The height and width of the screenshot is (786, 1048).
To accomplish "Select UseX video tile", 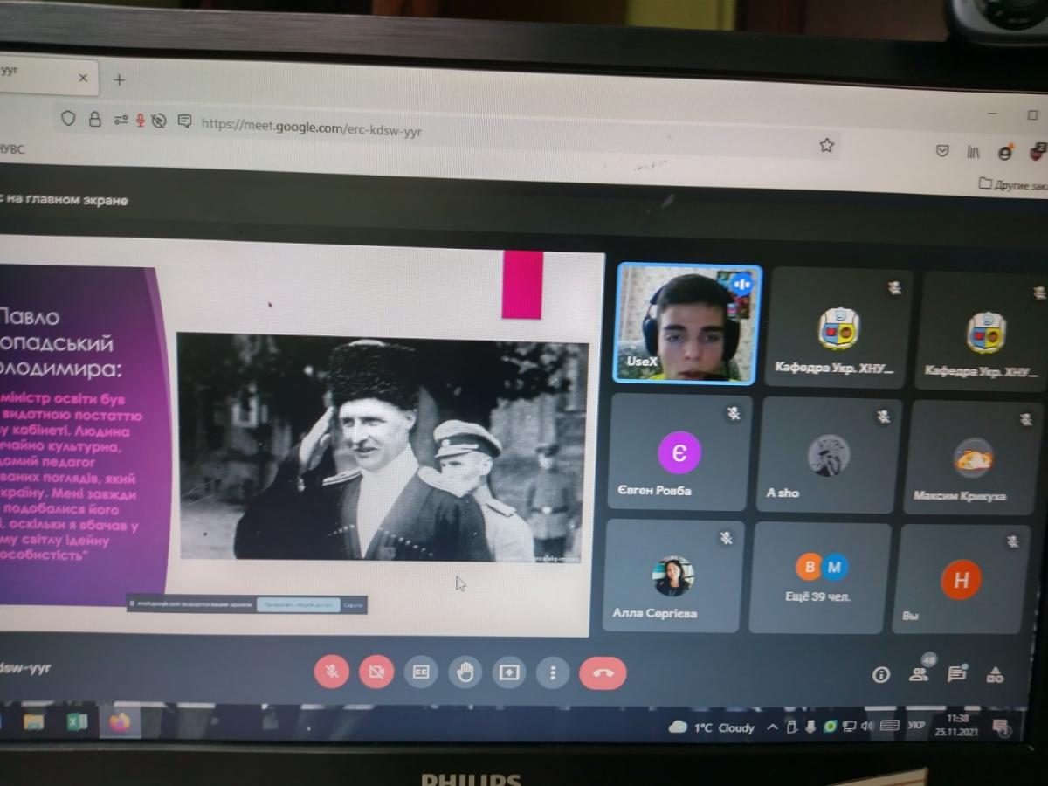I will click(688, 323).
